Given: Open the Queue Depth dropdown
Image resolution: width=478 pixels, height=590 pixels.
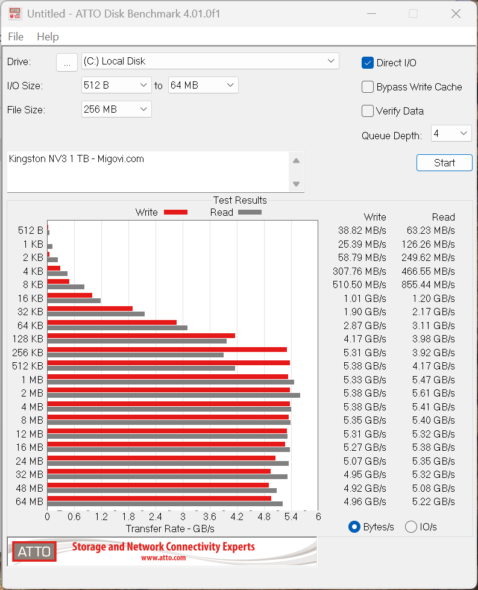Looking at the screenshot, I should click(x=451, y=133).
